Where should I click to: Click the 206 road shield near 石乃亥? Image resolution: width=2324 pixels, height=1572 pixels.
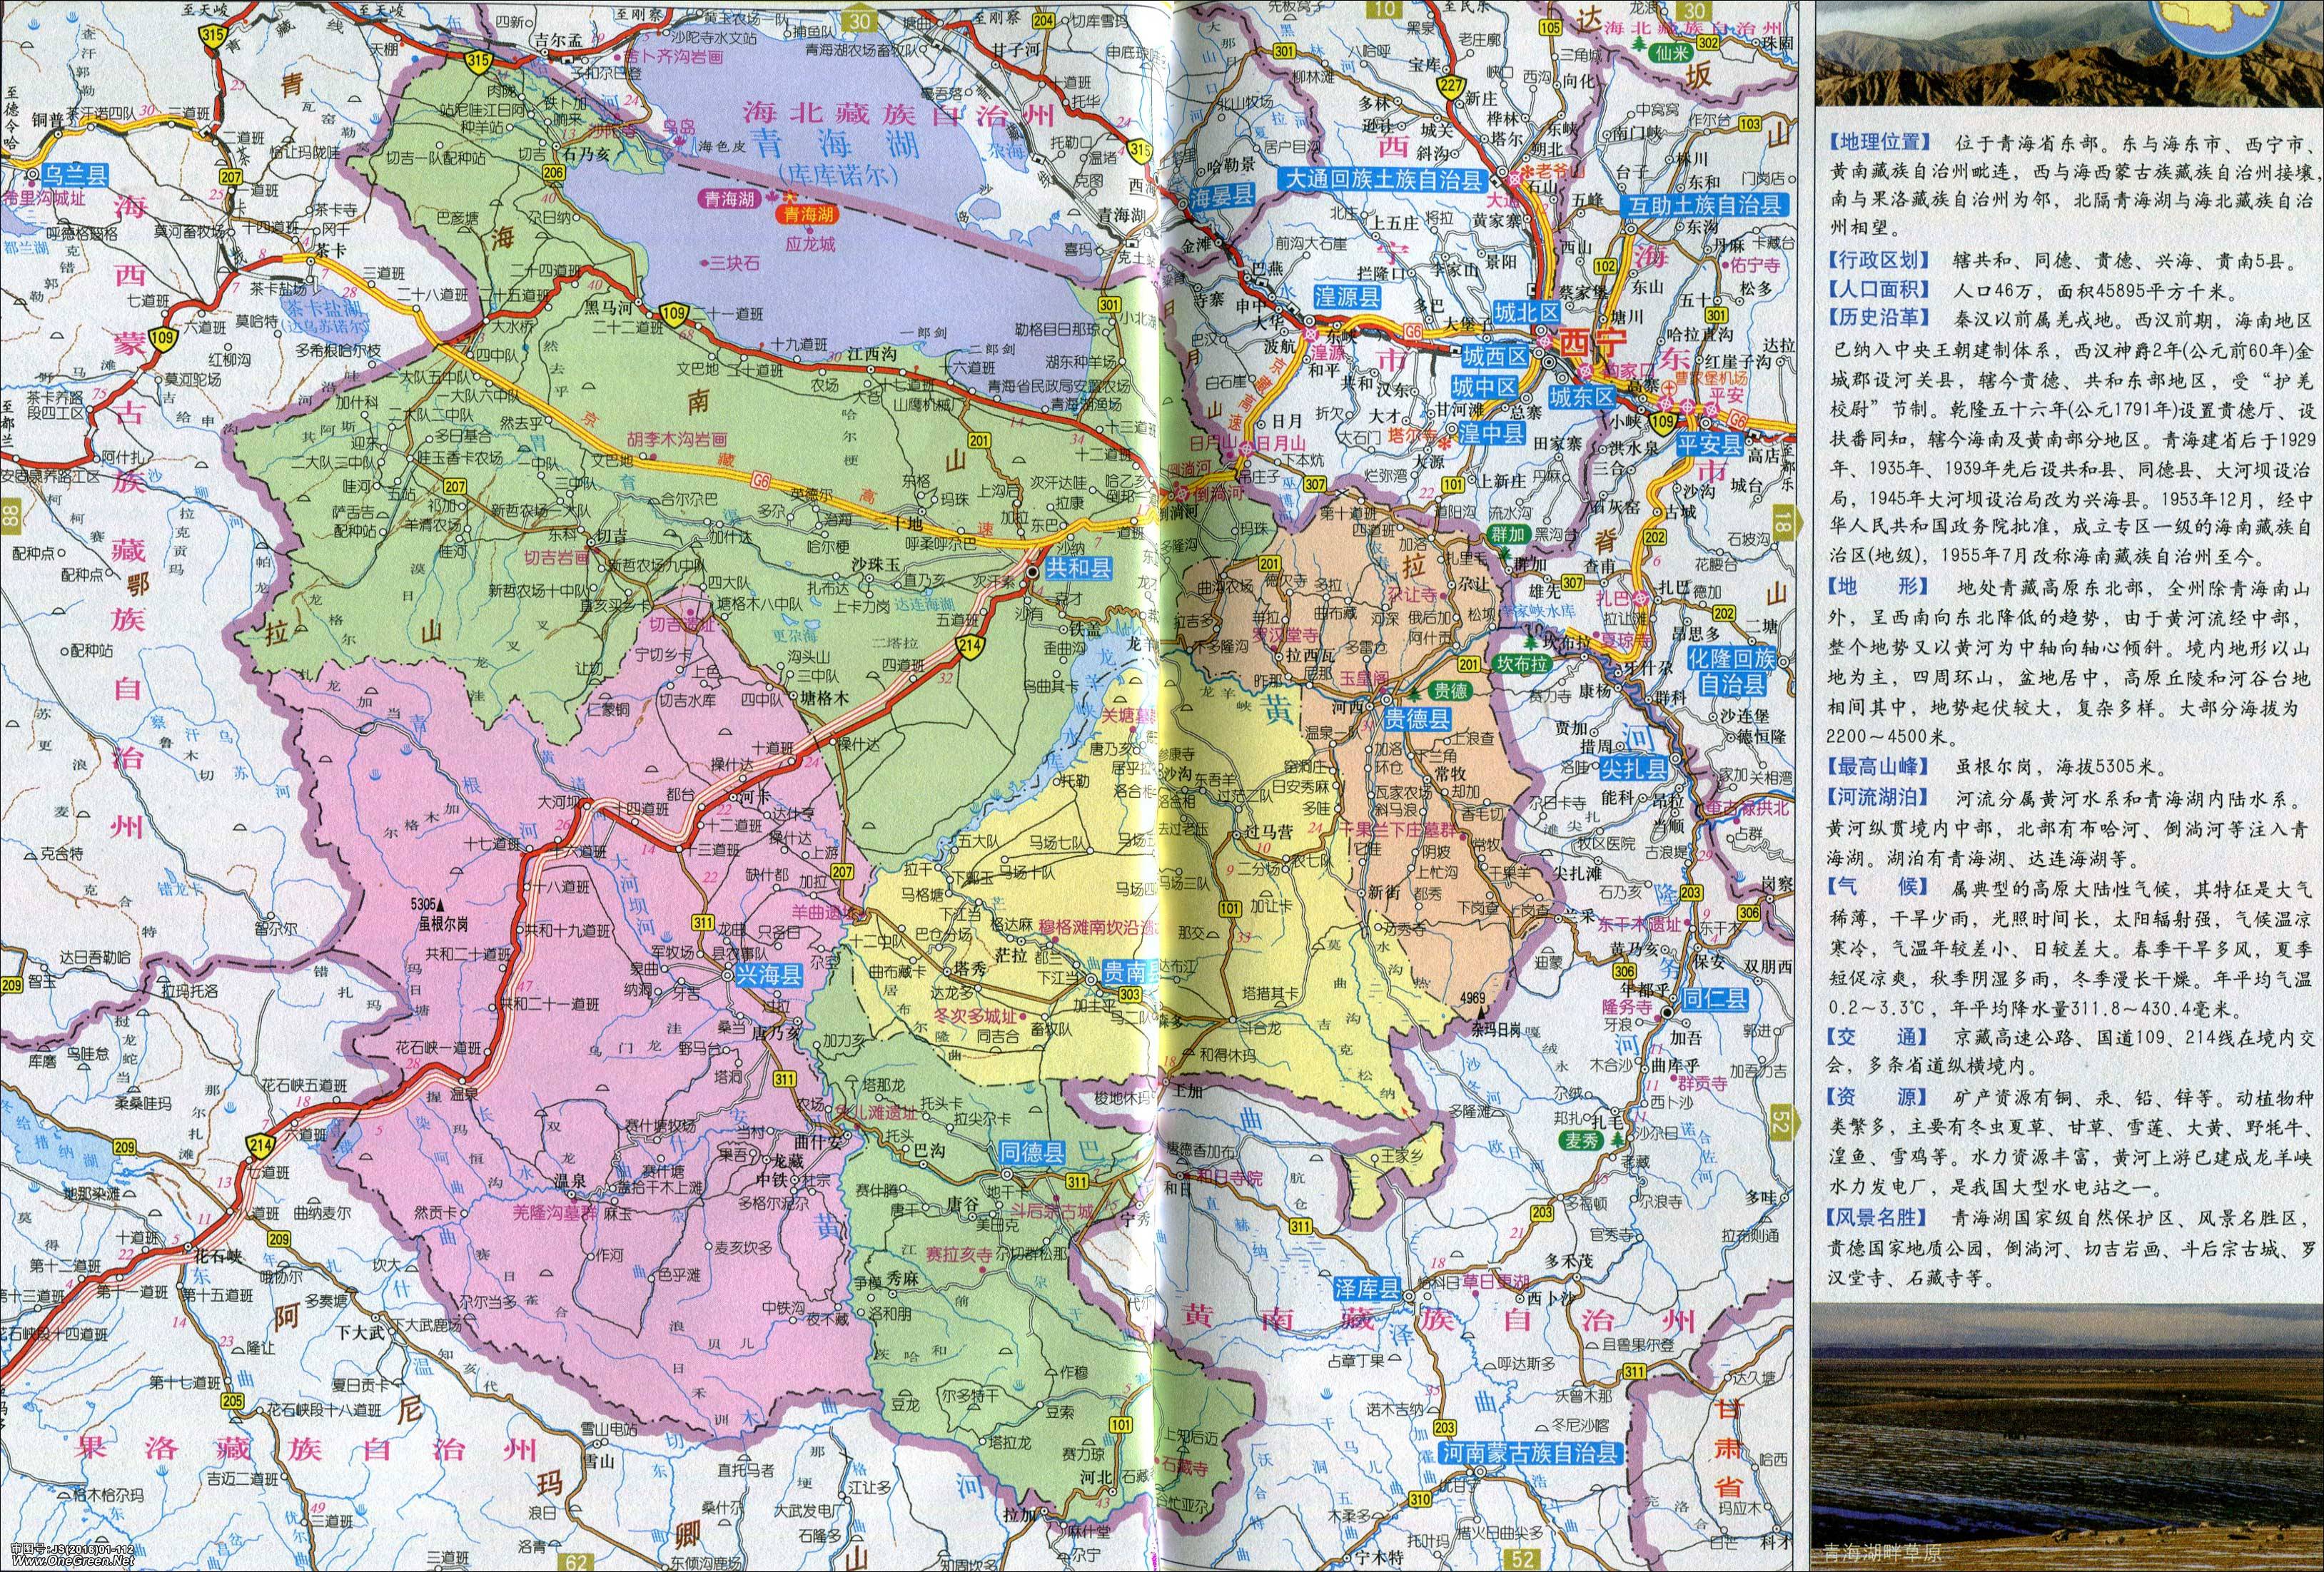[x=553, y=173]
